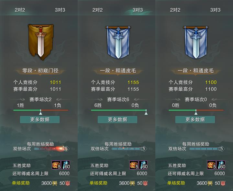
Task: Select the 2对2 tab in right panel
Action: [x=175, y=10]
